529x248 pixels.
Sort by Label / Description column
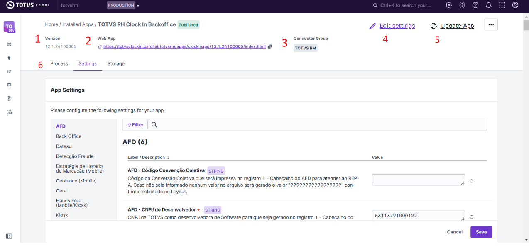(x=149, y=158)
